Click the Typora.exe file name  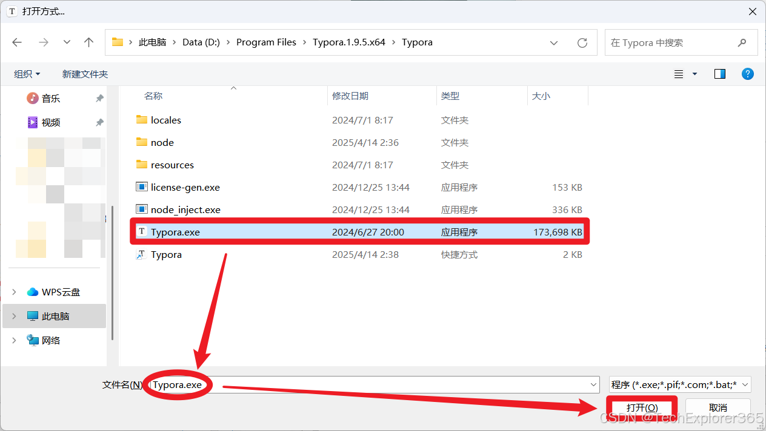click(x=175, y=232)
